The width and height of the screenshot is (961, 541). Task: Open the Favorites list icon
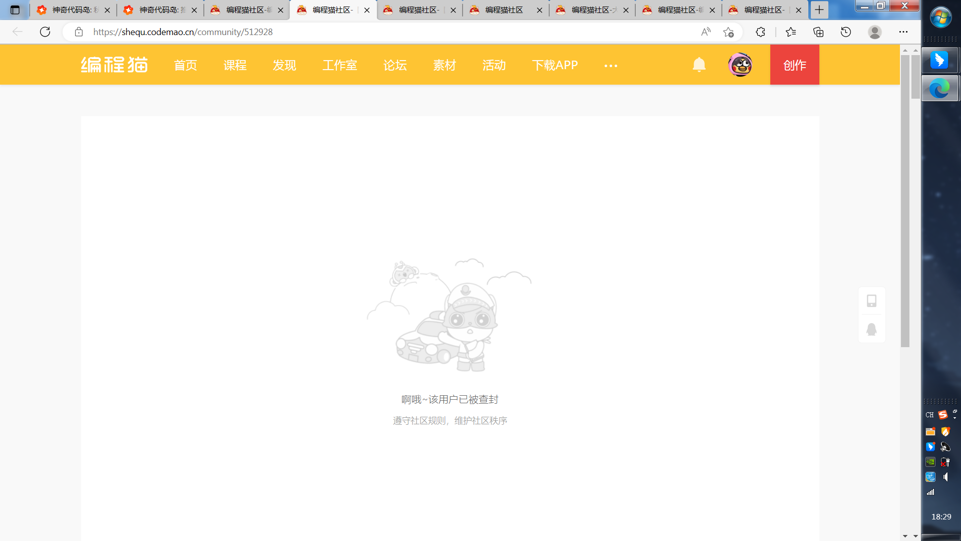(x=791, y=32)
